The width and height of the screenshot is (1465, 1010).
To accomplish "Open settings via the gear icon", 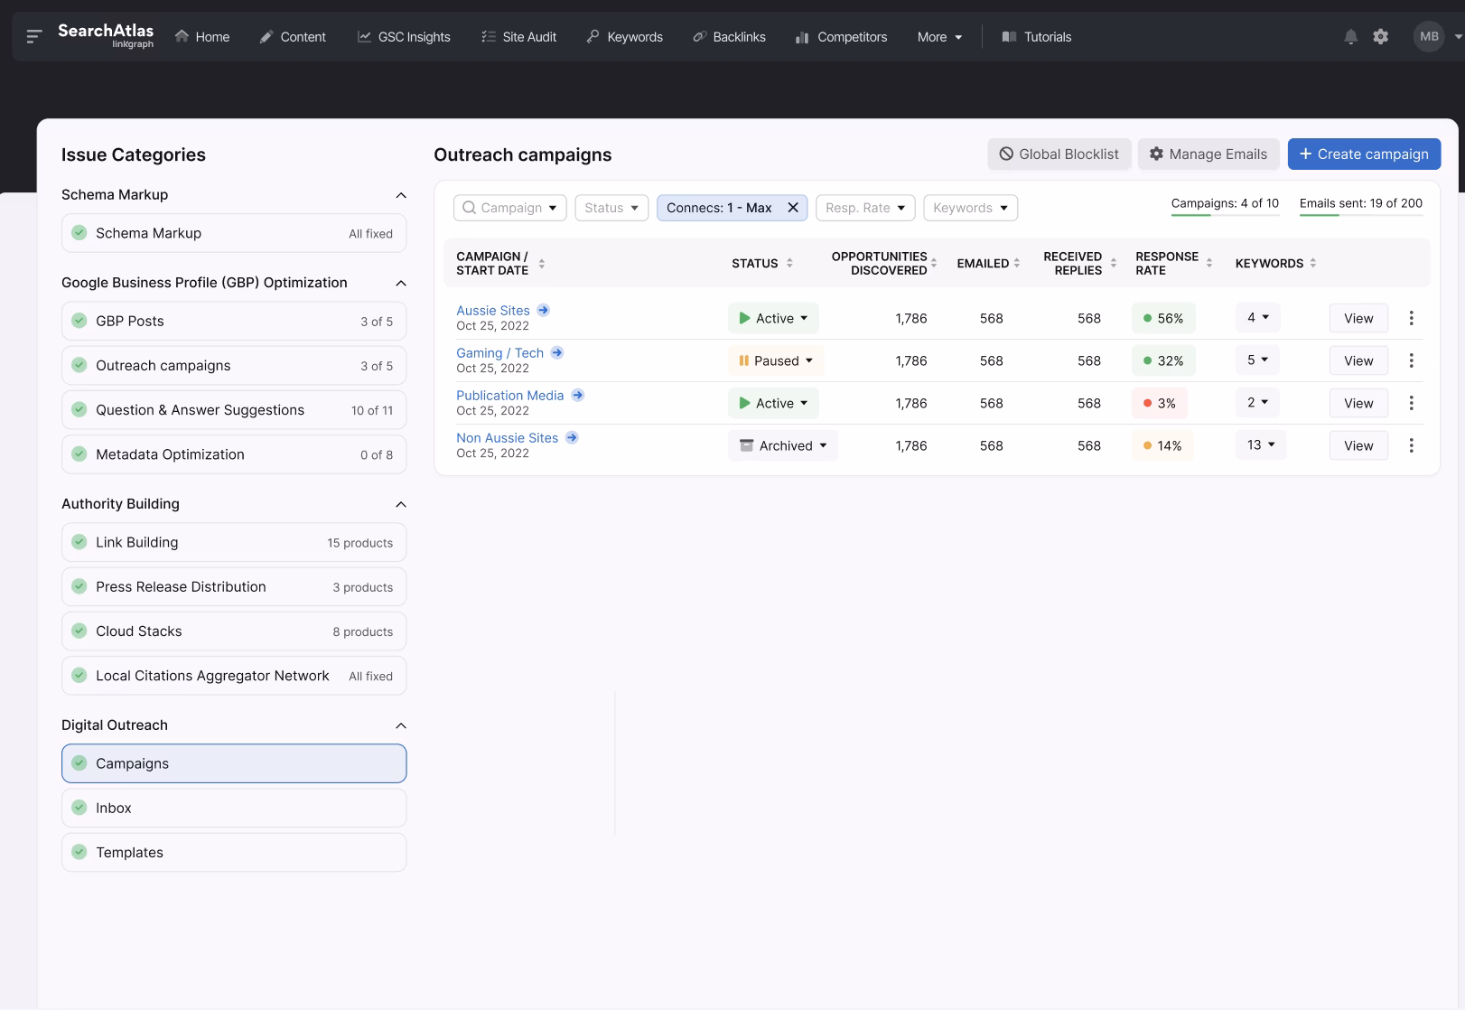I will pyautogui.click(x=1380, y=37).
